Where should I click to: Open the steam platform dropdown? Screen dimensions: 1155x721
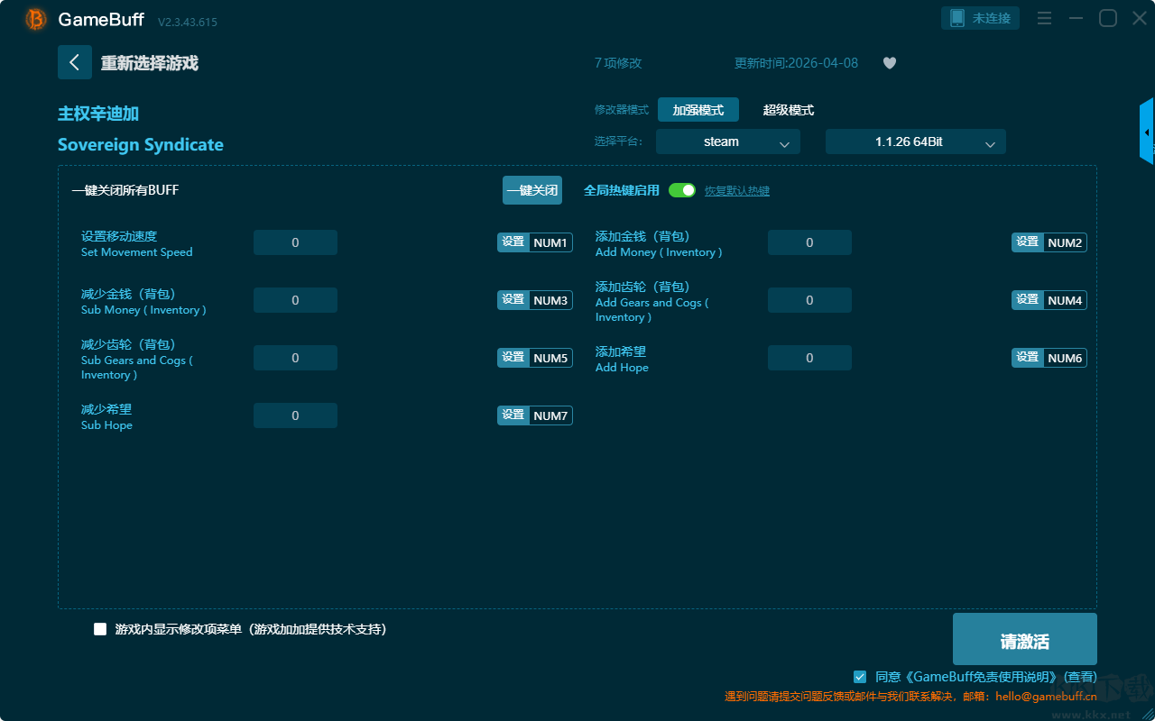click(x=728, y=141)
